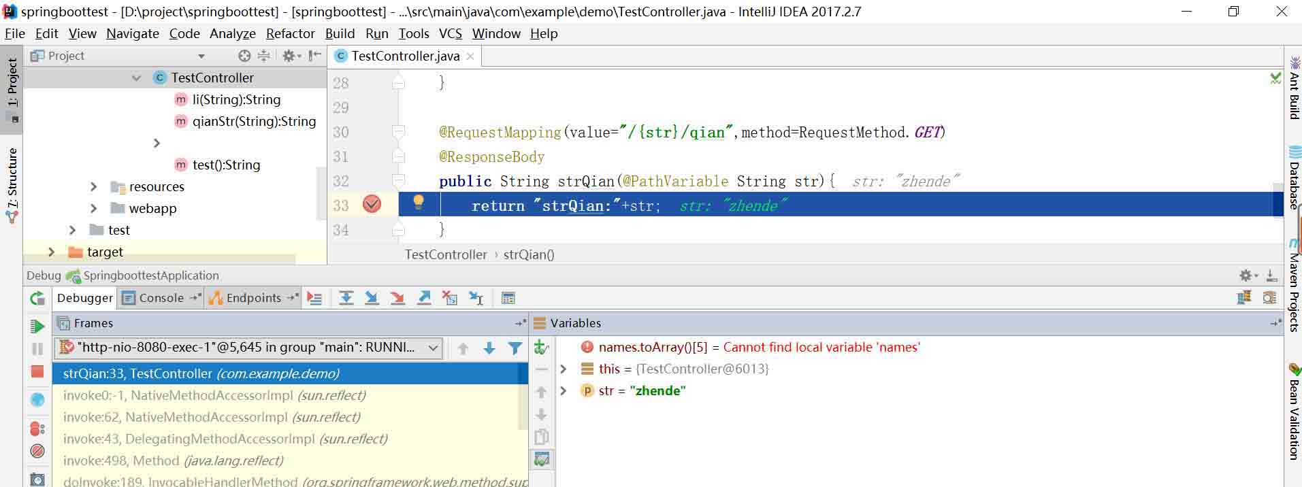Click the Step Over debug icon

(346, 298)
